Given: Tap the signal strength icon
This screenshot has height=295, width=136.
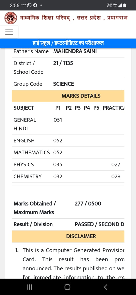Looking at the screenshot, I should (120, 6).
